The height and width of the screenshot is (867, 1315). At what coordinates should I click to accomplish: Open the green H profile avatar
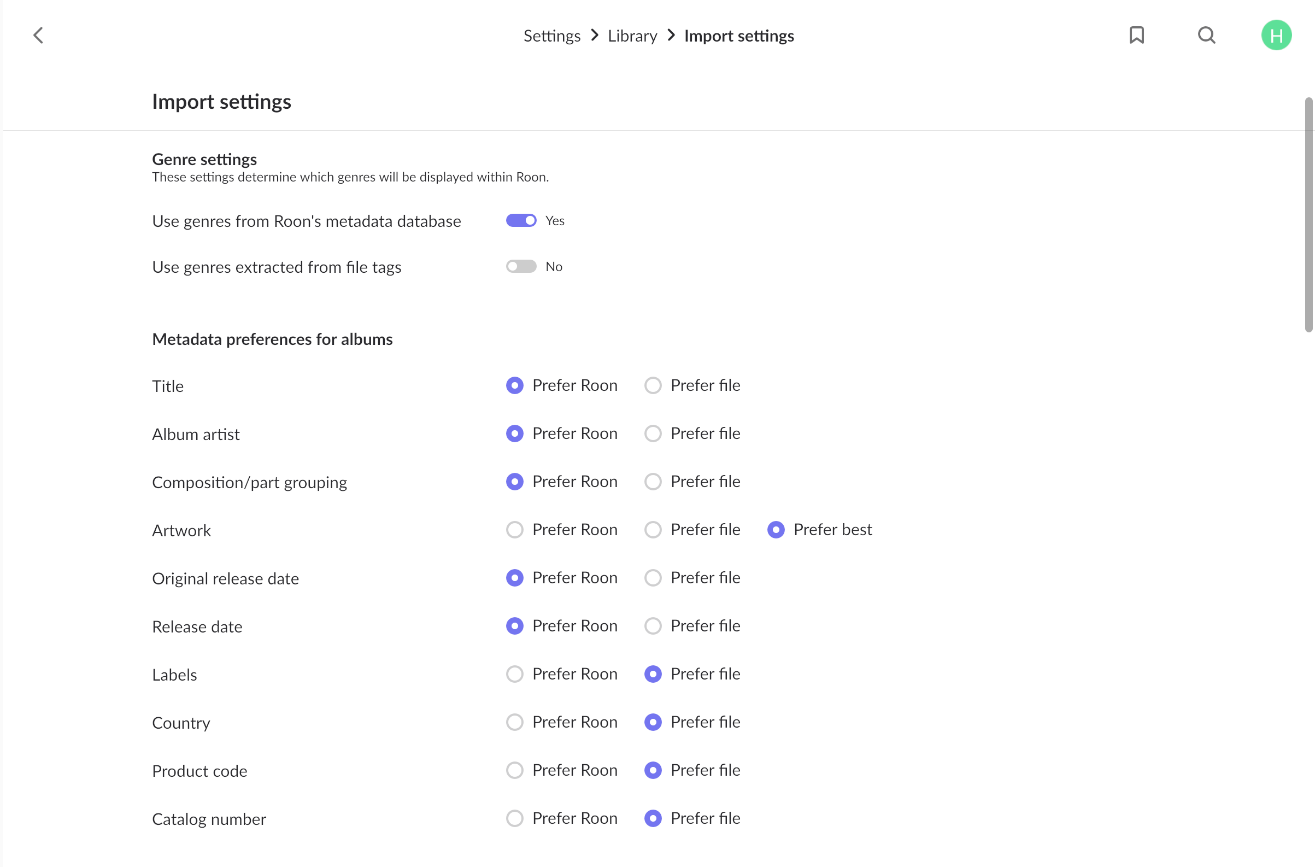1276,36
